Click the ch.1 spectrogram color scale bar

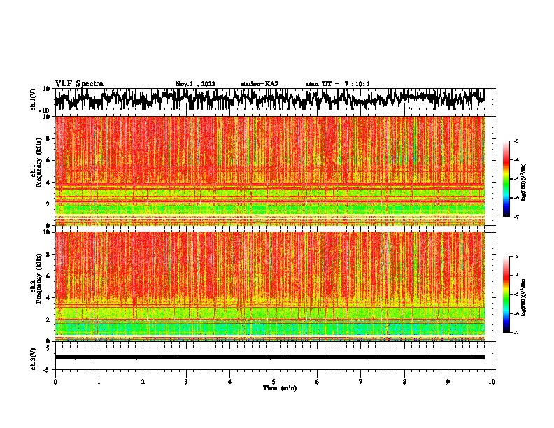[506, 179]
